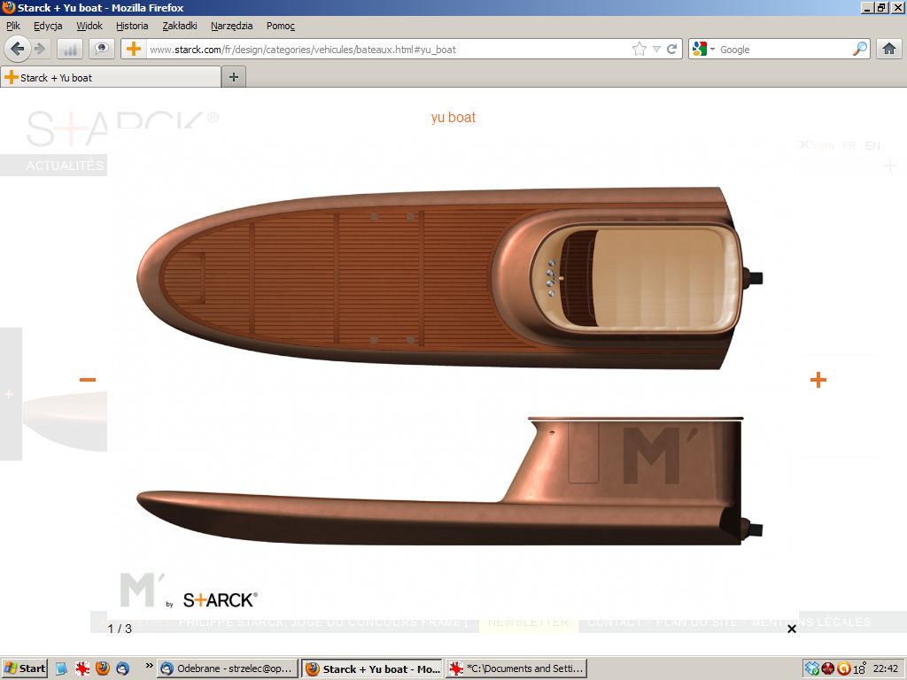Open the Windows Start button
This screenshot has width=907, height=680.
(24, 668)
